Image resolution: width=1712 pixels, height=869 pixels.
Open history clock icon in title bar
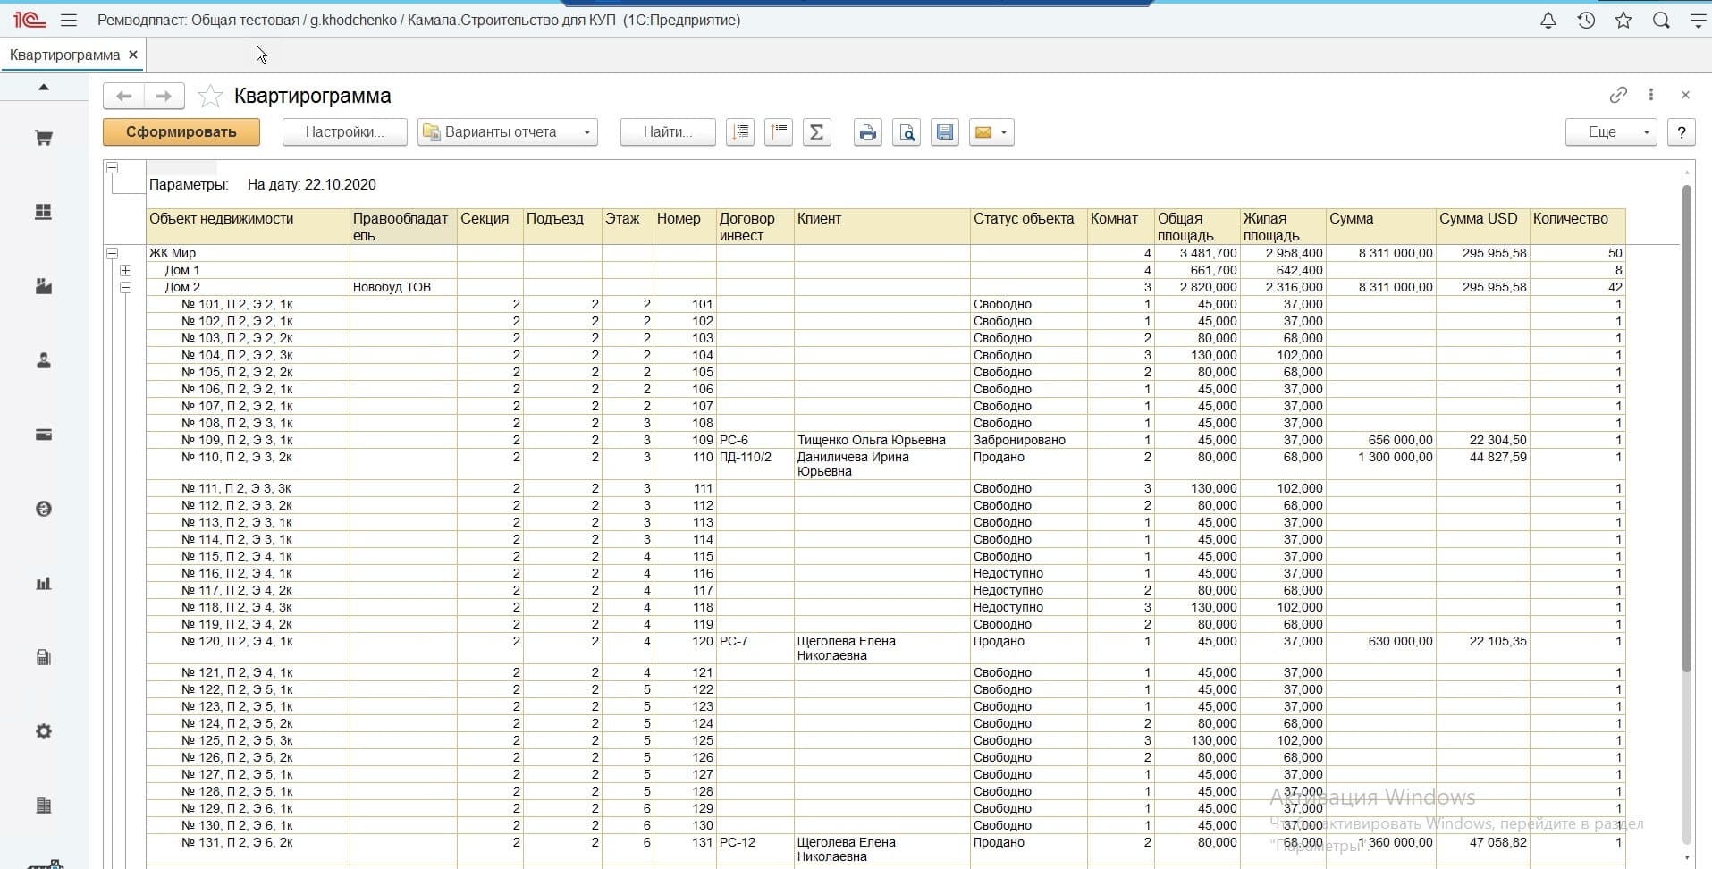click(1586, 20)
